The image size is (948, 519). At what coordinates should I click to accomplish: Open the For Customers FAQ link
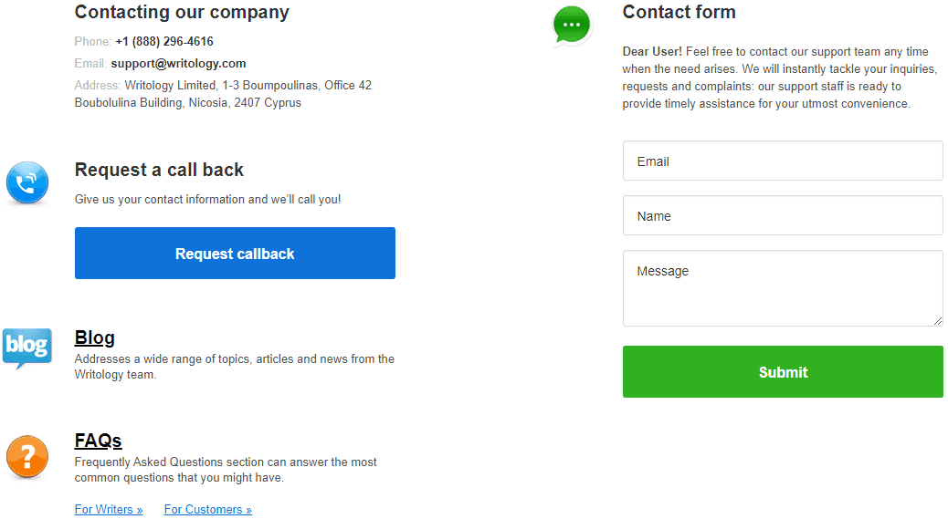208,509
